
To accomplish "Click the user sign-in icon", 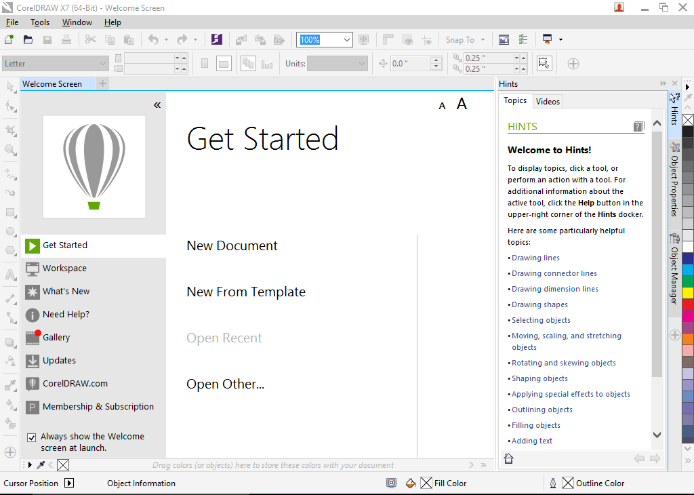I will click(619, 7).
